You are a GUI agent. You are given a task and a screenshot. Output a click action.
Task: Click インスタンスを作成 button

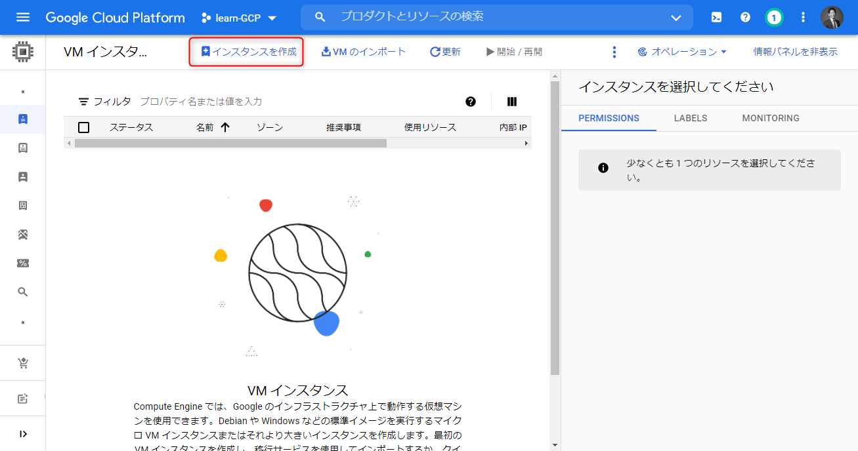point(248,52)
